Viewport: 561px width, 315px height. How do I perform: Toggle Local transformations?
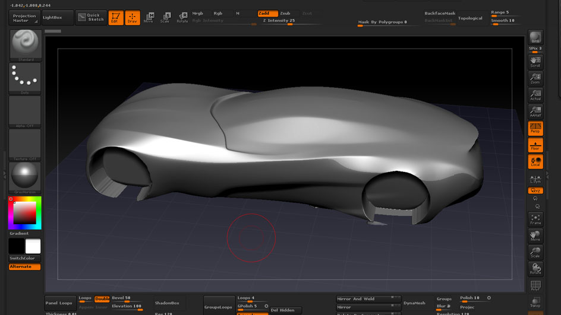(x=535, y=161)
